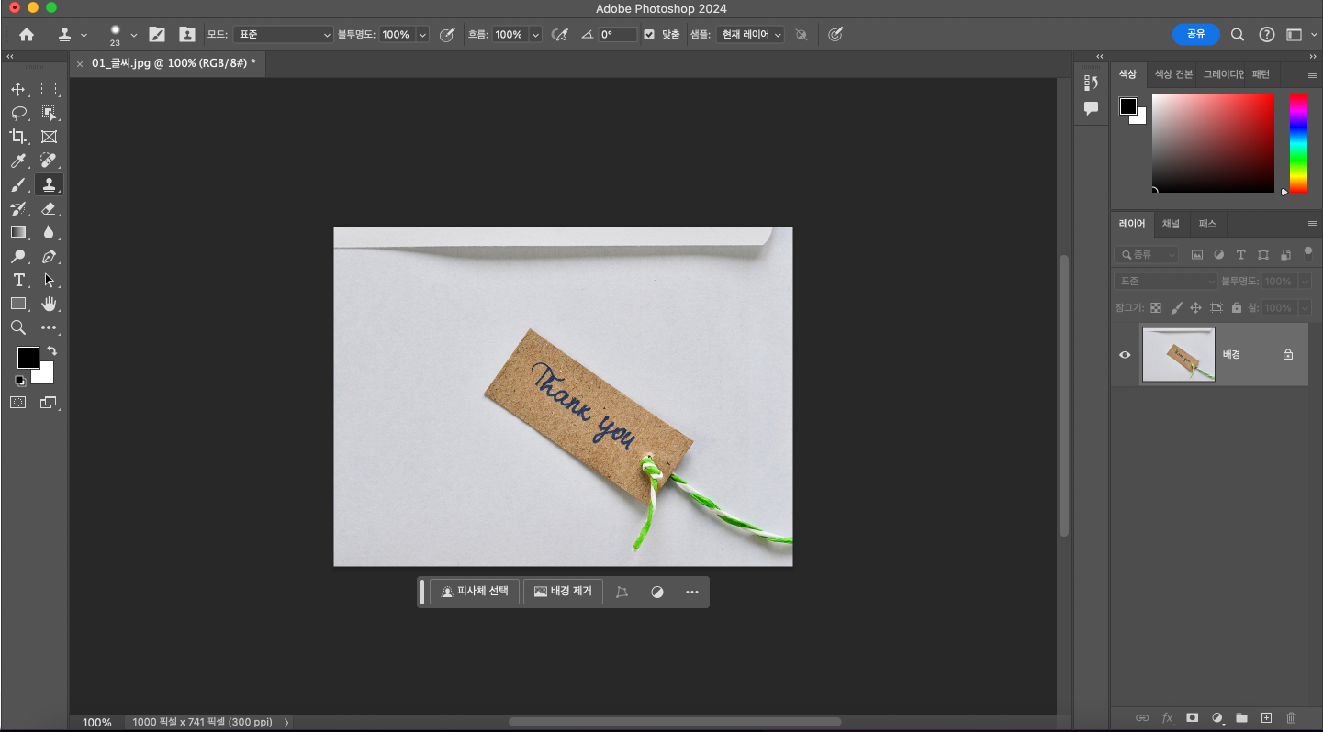Select the Brush tool
Screen dimensions: 1323x732
point(18,184)
